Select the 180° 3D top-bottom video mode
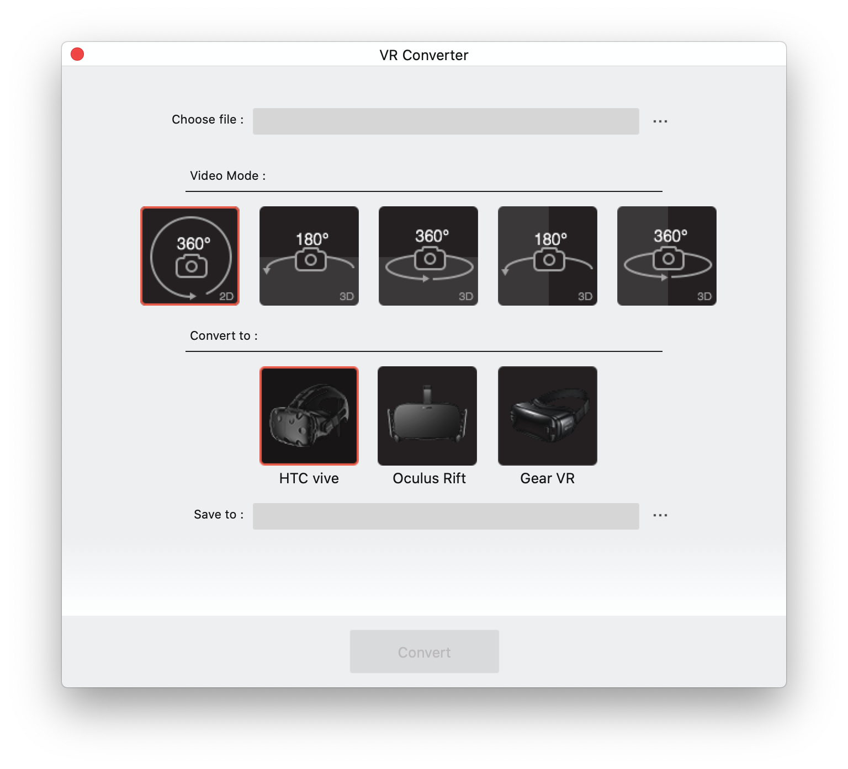The image size is (848, 769). [309, 256]
